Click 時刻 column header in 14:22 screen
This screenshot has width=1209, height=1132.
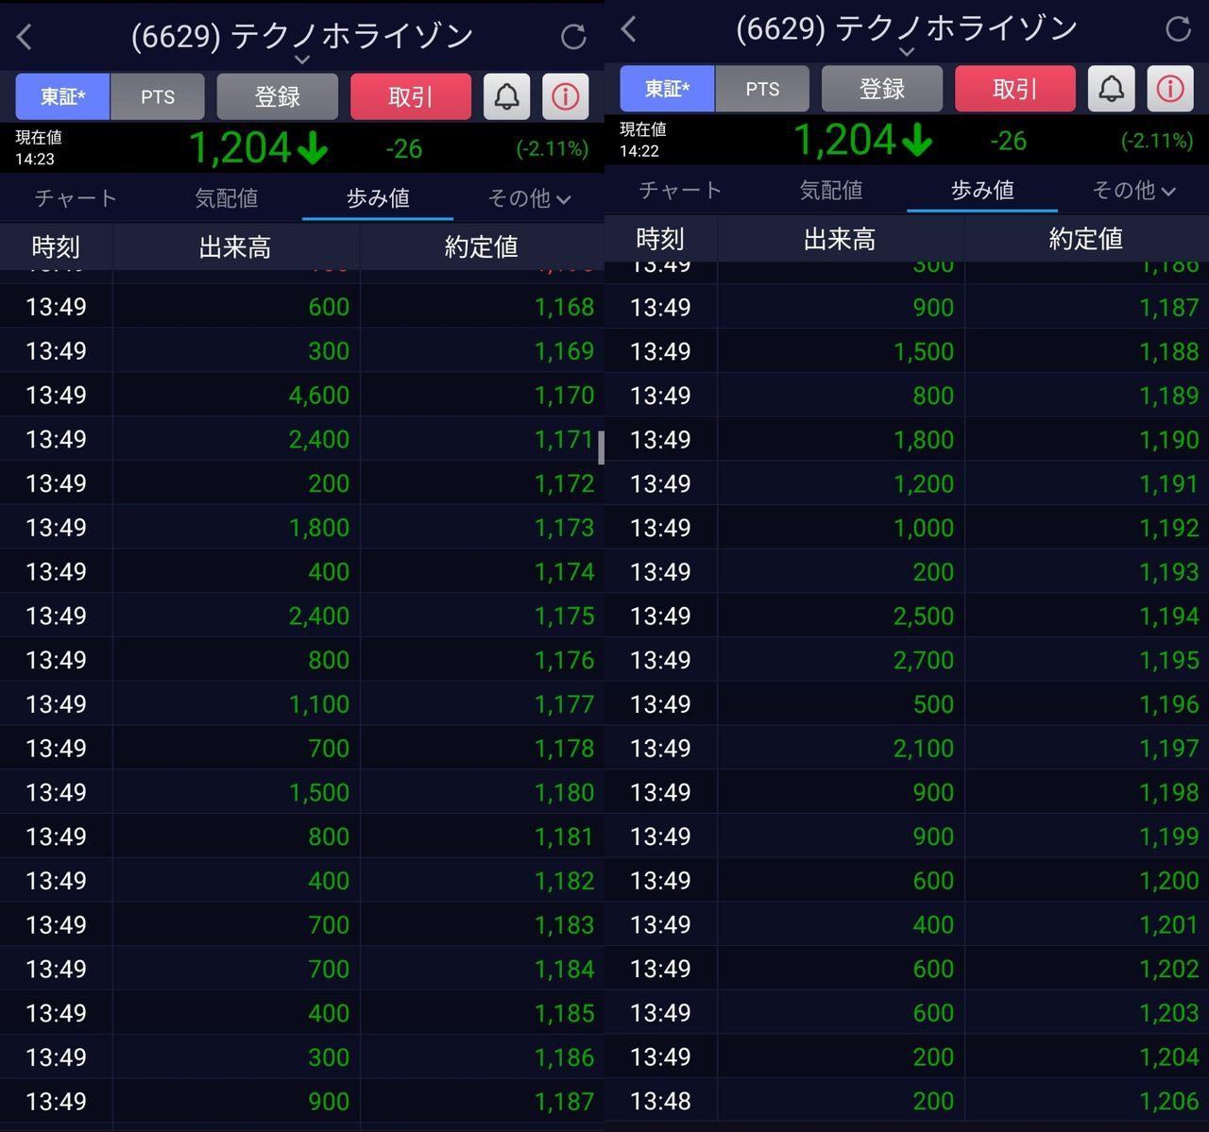click(x=660, y=240)
